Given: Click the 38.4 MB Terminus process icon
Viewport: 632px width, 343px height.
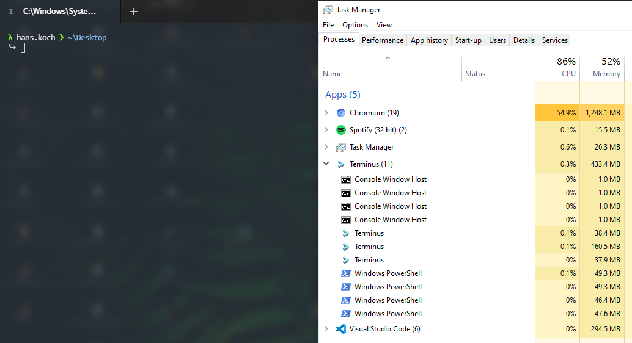Looking at the screenshot, I should (x=346, y=233).
